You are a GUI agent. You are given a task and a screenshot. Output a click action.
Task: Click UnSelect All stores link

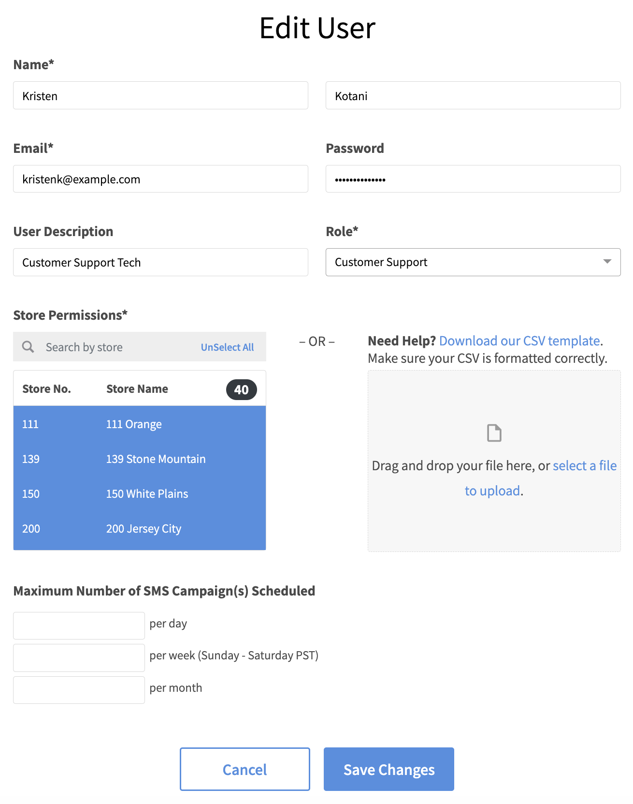[x=227, y=347]
